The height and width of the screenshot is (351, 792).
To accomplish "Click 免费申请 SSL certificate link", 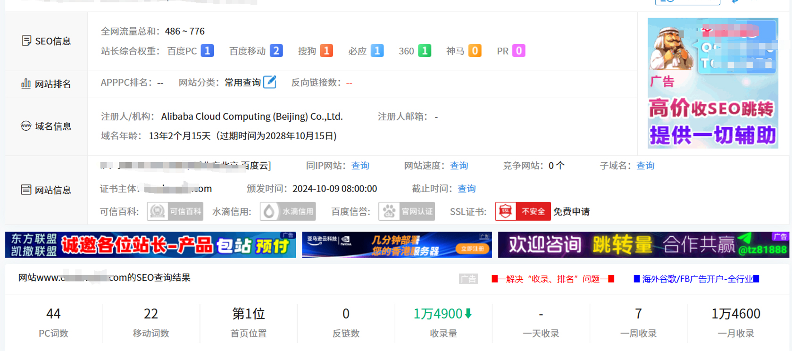I will 571,211.
